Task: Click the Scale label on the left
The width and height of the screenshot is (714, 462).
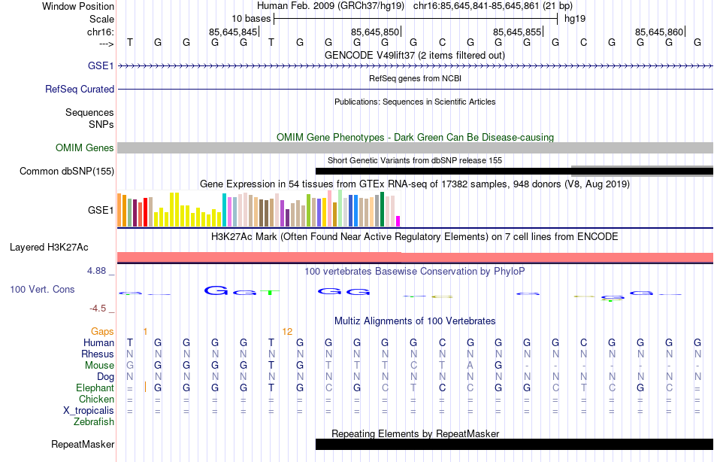Action: tap(101, 19)
